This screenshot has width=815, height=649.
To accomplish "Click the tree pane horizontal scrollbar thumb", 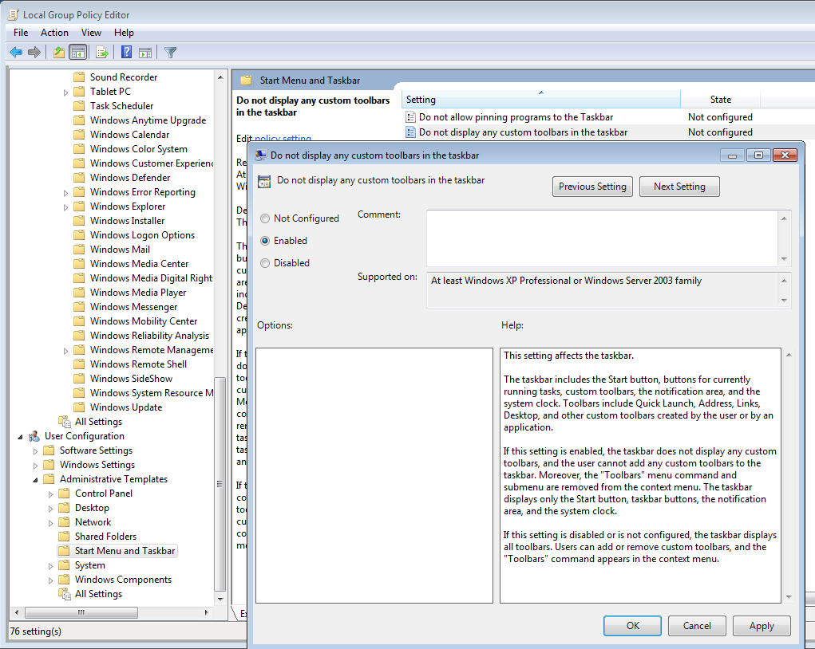I will point(81,612).
